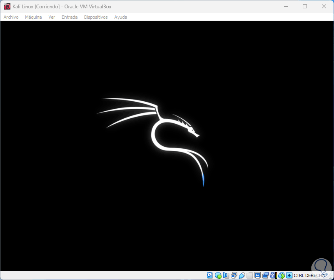Click the mouse integration status icon
The image size is (334, 280).
[282, 275]
